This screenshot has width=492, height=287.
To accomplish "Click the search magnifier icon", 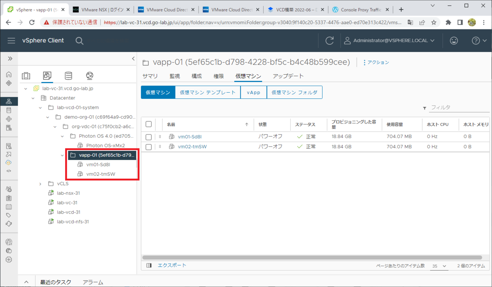I will coord(80,41).
